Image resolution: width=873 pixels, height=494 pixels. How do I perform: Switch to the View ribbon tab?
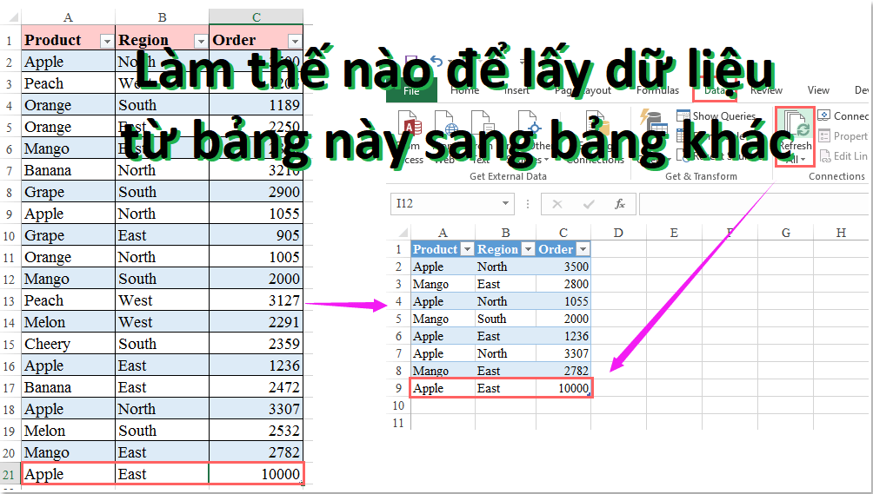click(818, 90)
